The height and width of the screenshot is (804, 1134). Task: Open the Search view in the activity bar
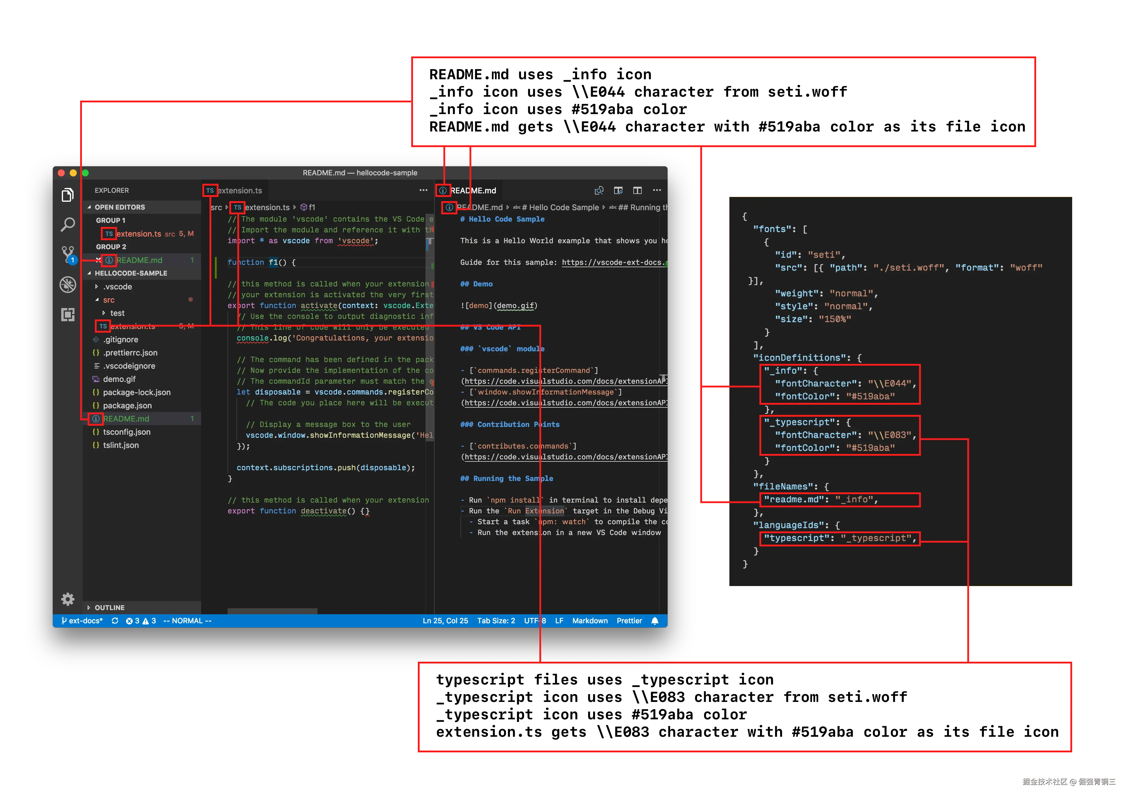(68, 224)
